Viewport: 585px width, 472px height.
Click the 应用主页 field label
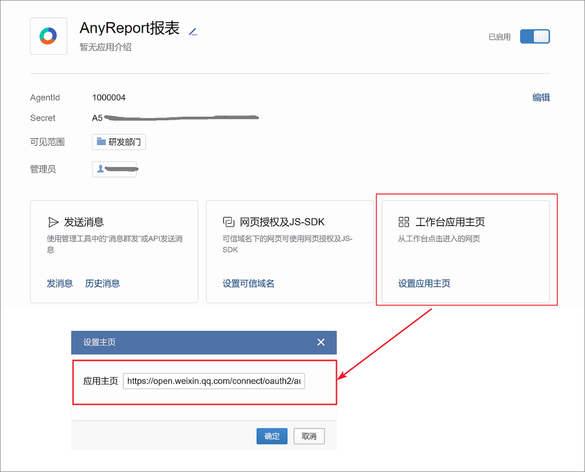(x=100, y=381)
